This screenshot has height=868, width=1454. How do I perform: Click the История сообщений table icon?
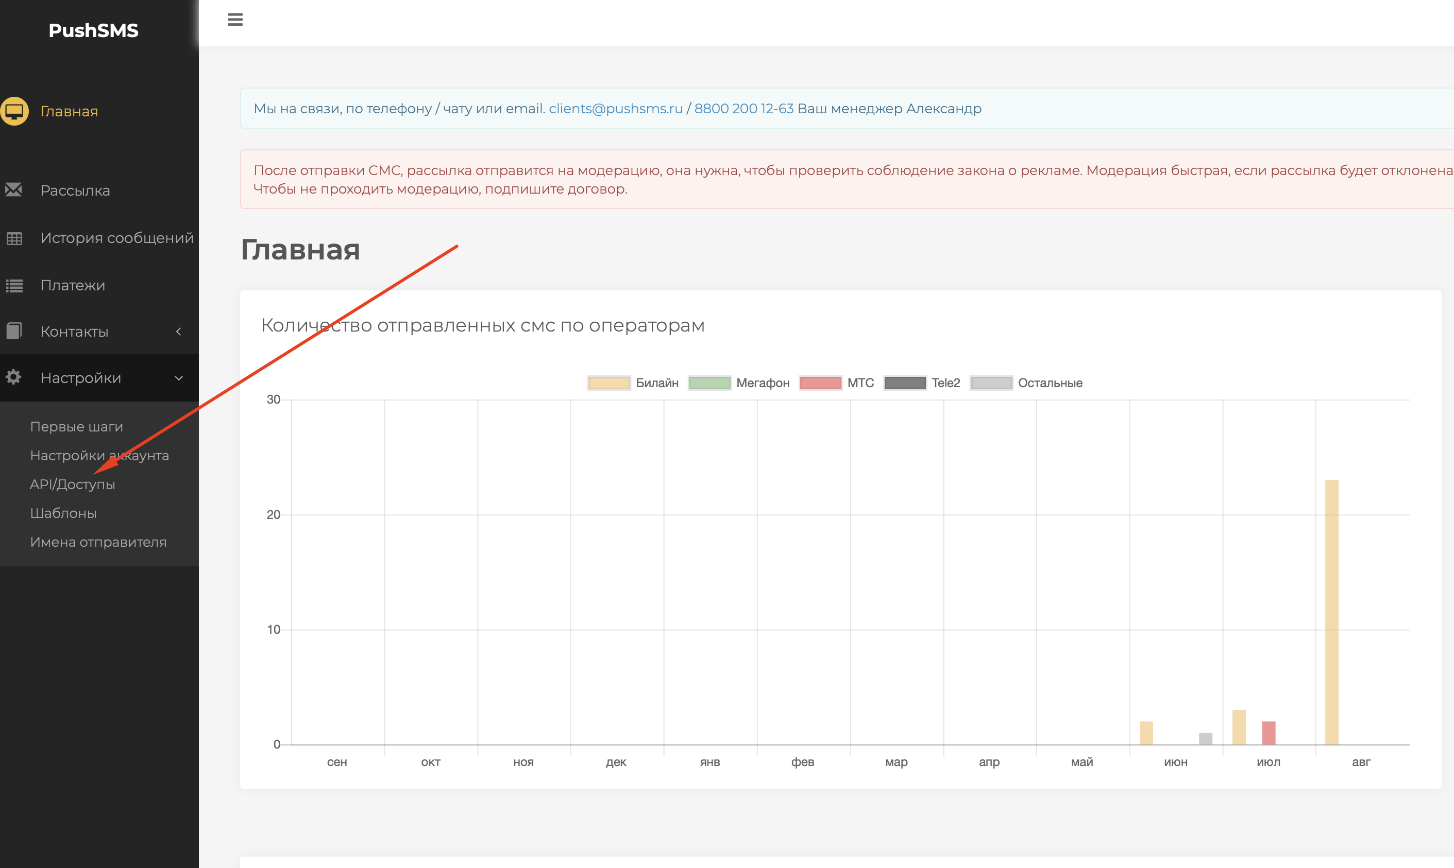(x=14, y=238)
